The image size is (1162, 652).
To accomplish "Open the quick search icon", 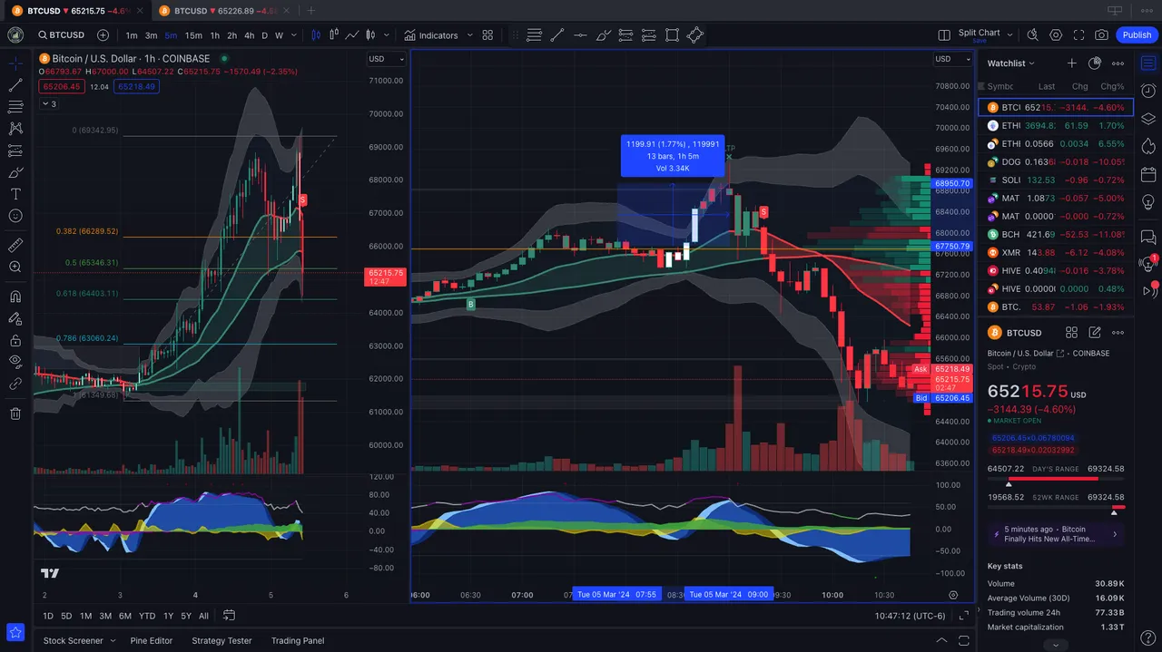I will (x=1032, y=35).
